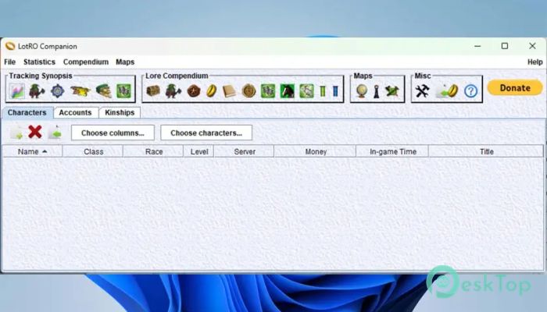Click the red X delete character icon
This screenshot has width=547, height=312.
tap(35, 133)
